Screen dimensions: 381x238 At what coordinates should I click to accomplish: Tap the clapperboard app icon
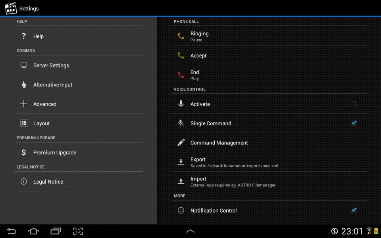pyautogui.click(x=11, y=8)
